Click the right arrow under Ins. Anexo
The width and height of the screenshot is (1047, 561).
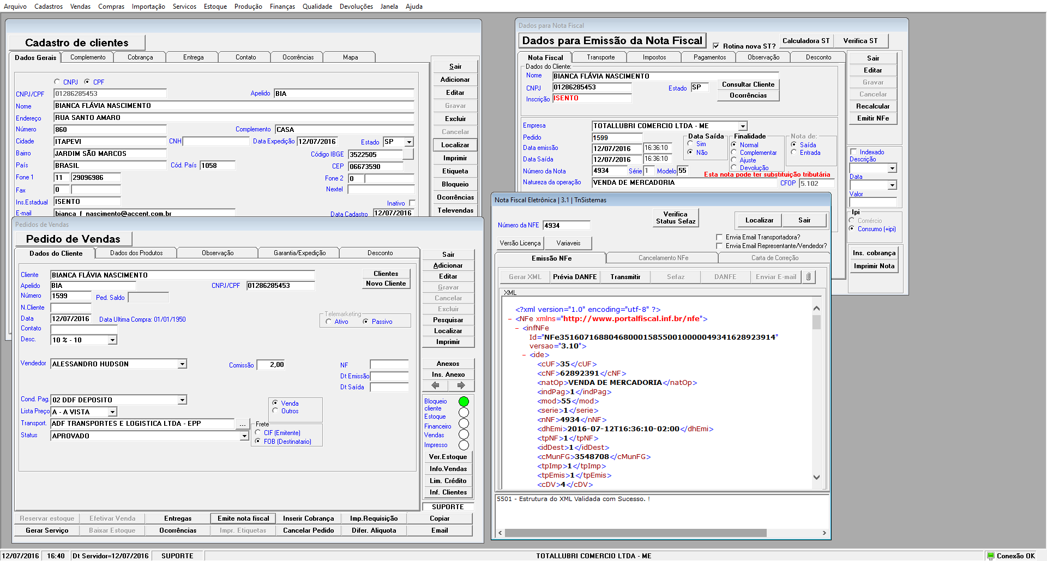pos(461,385)
